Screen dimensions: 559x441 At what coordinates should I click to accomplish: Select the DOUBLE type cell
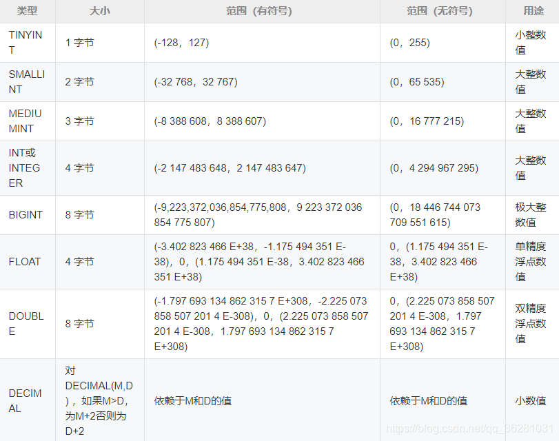click(26, 324)
